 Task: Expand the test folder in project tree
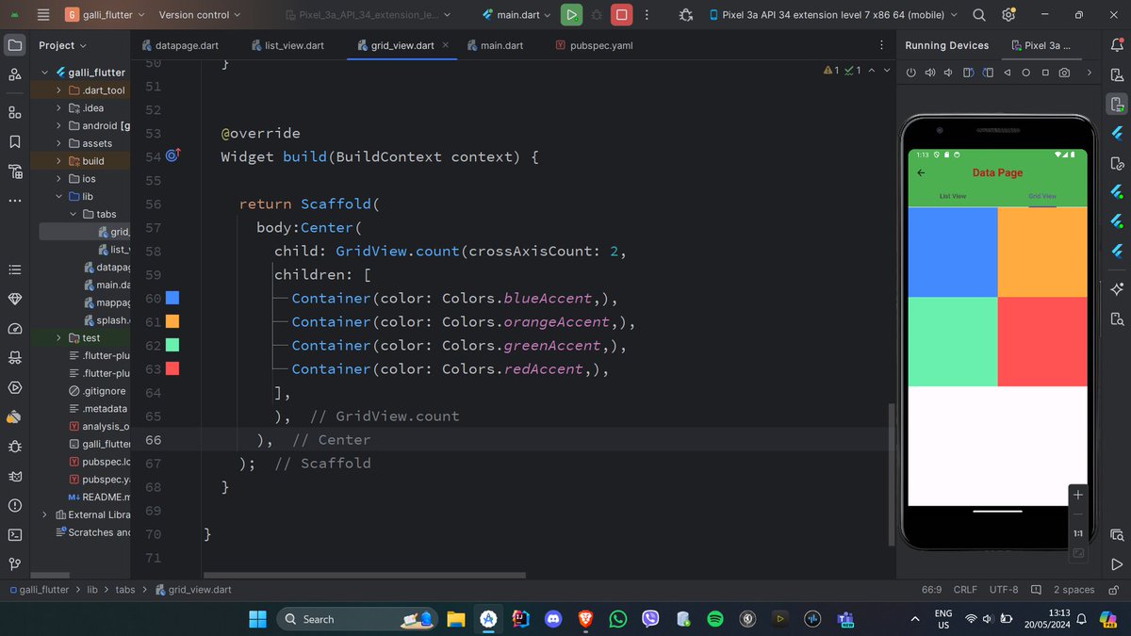(59, 337)
